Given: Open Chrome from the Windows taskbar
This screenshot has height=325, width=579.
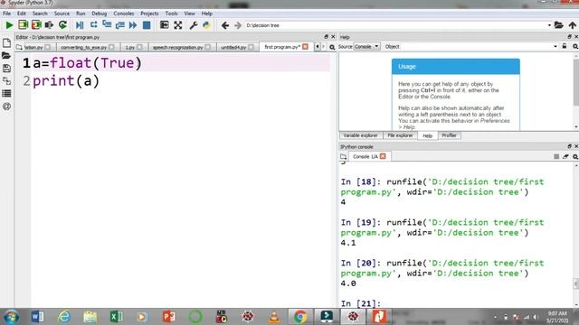Looking at the screenshot, I should (x=300, y=317).
